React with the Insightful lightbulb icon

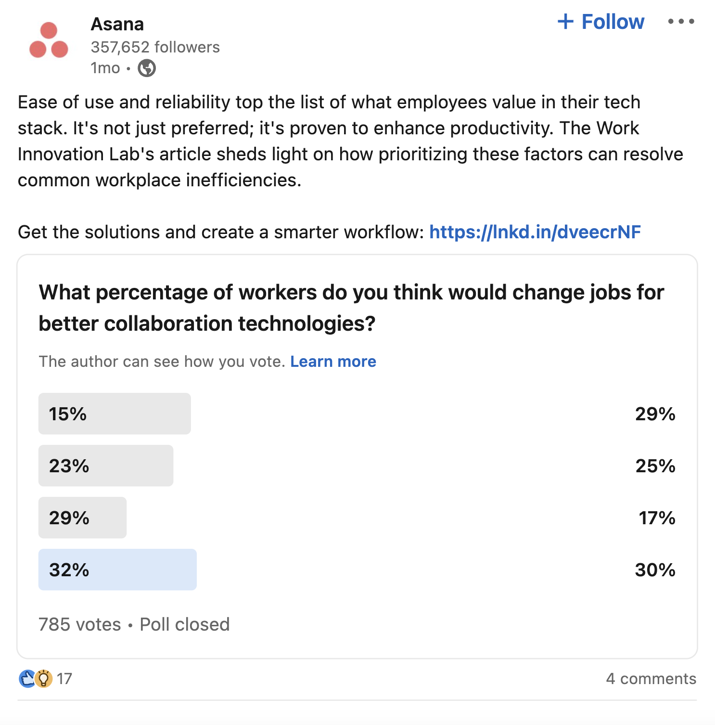pos(44,679)
